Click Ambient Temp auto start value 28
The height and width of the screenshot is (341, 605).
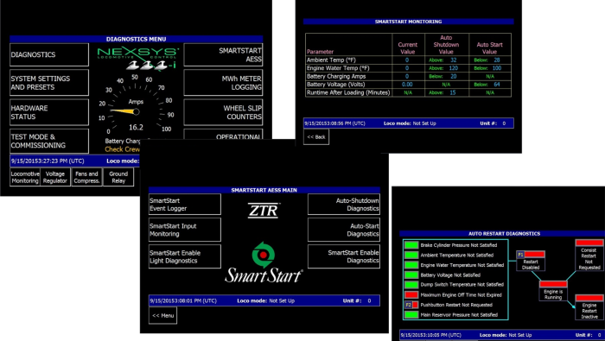pyautogui.click(x=497, y=60)
